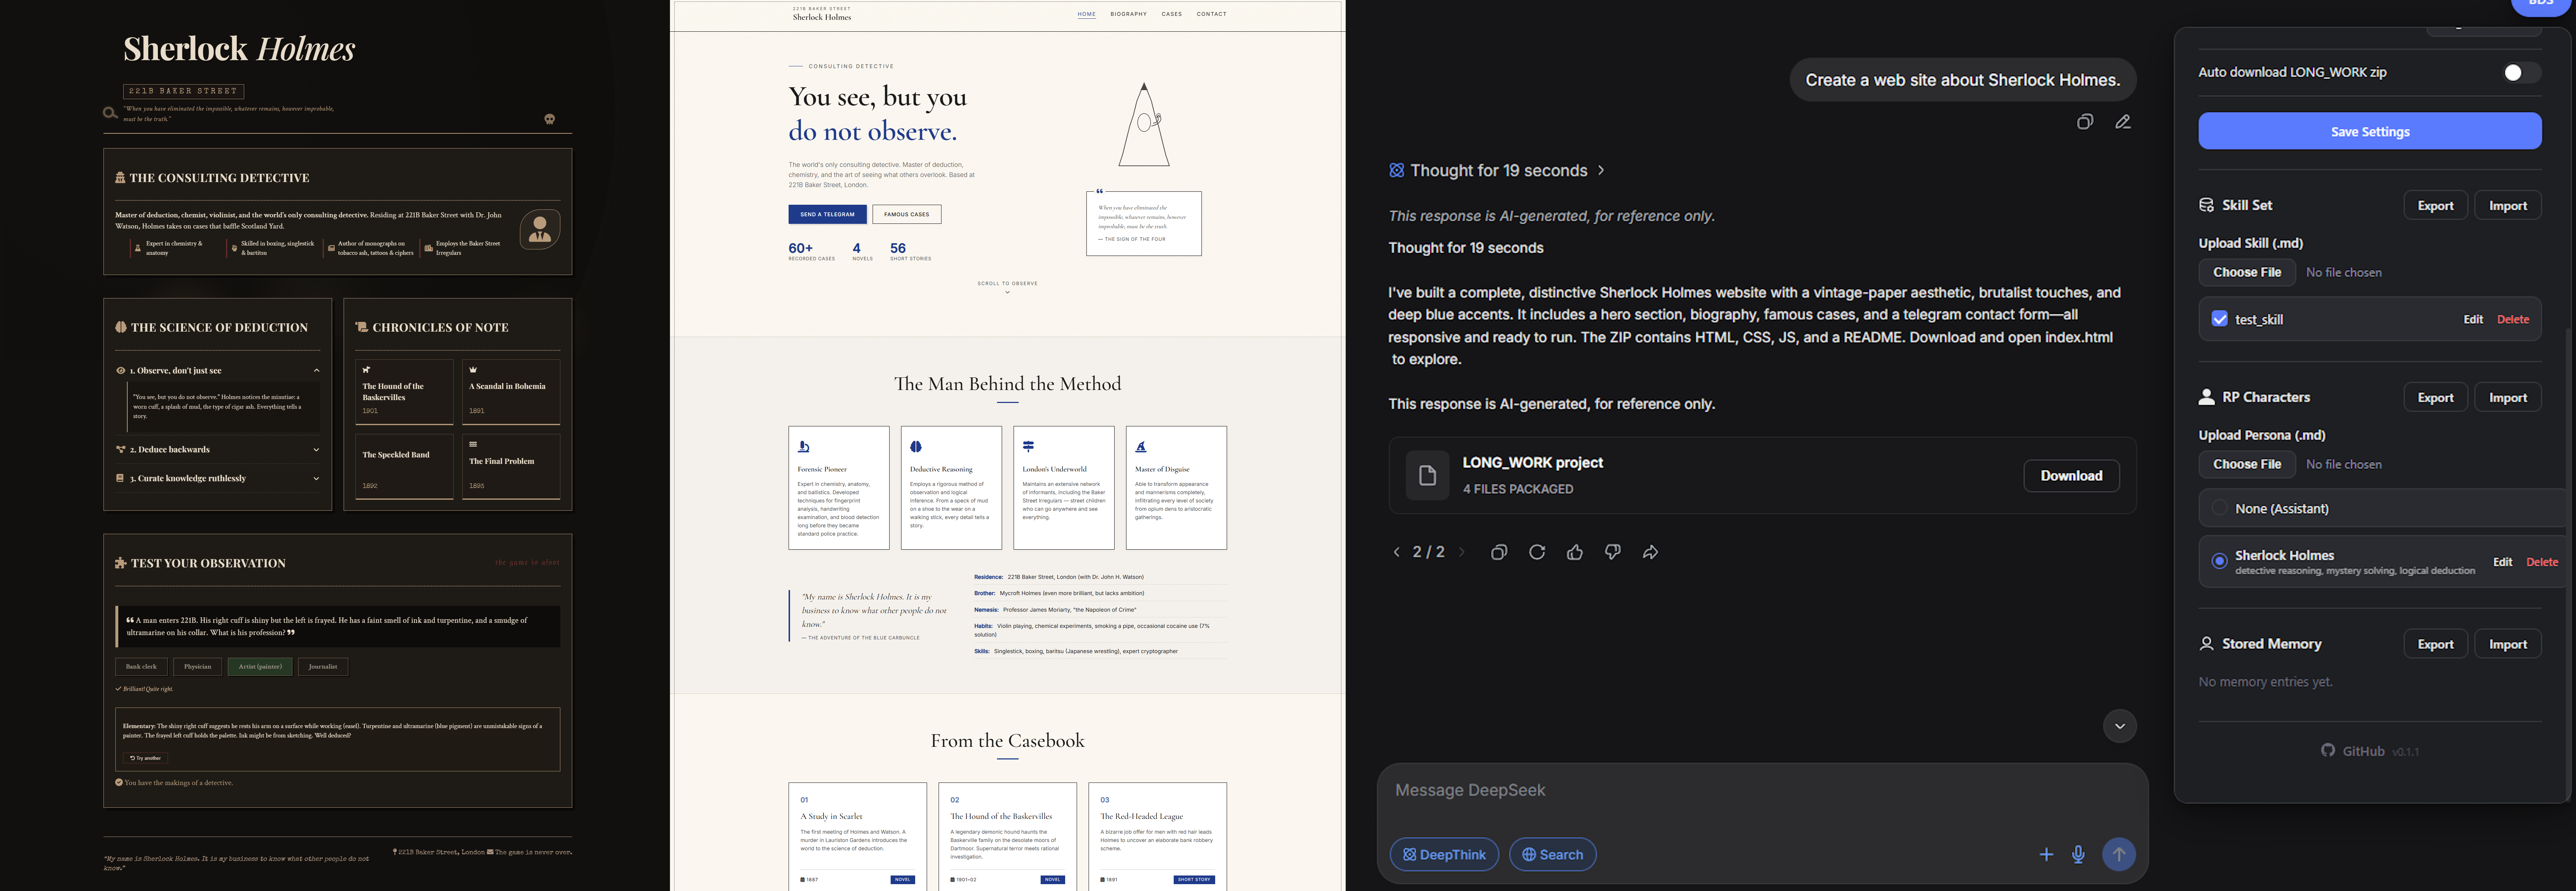The width and height of the screenshot is (2576, 891).
Task: Give the response a thumbs up
Action: [1575, 552]
